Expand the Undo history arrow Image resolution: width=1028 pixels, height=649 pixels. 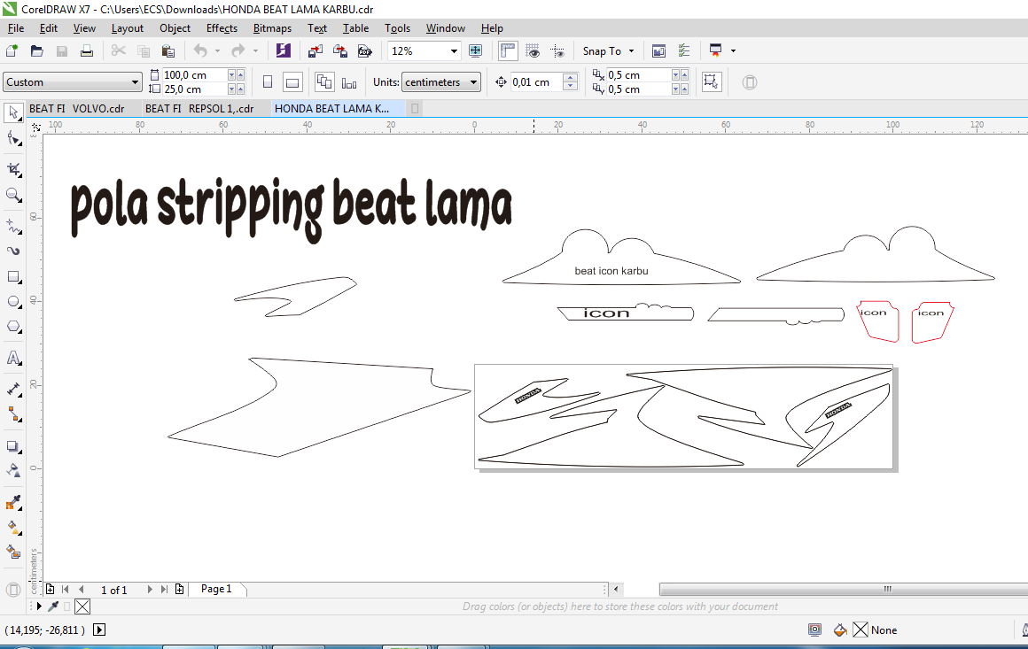[x=217, y=51]
